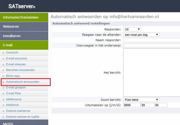Focus Voorvoegsel in het onderwerp field
The width and height of the screenshot is (180, 125).
tap(151, 45)
